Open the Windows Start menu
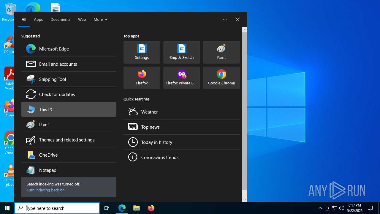Image resolution: width=380 pixels, height=214 pixels. pyautogui.click(x=7, y=208)
